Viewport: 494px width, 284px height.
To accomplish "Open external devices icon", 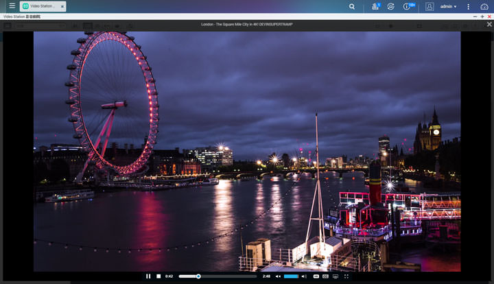I will coord(391,6).
